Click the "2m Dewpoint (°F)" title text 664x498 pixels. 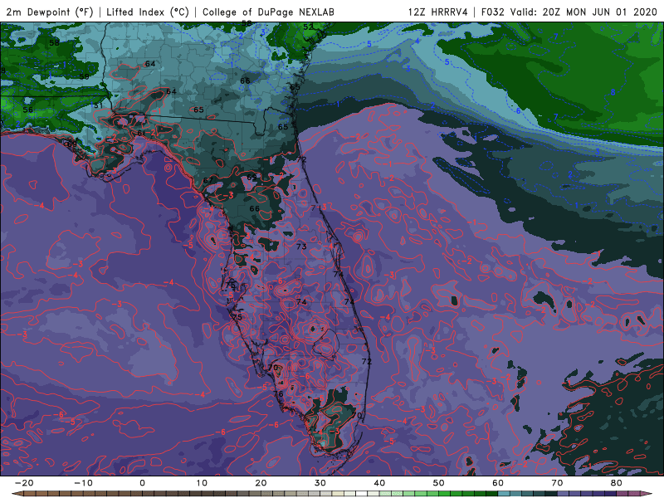click(50, 12)
